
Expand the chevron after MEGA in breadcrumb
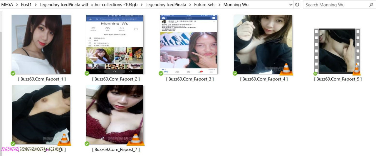(17, 5)
